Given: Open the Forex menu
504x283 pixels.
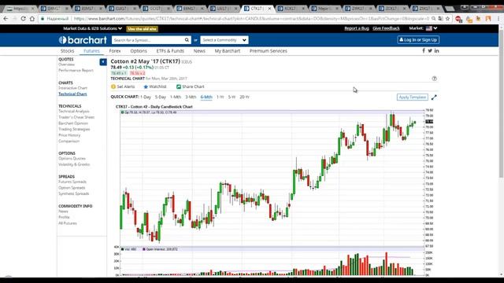Looking at the screenshot, I should [x=115, y=51].
